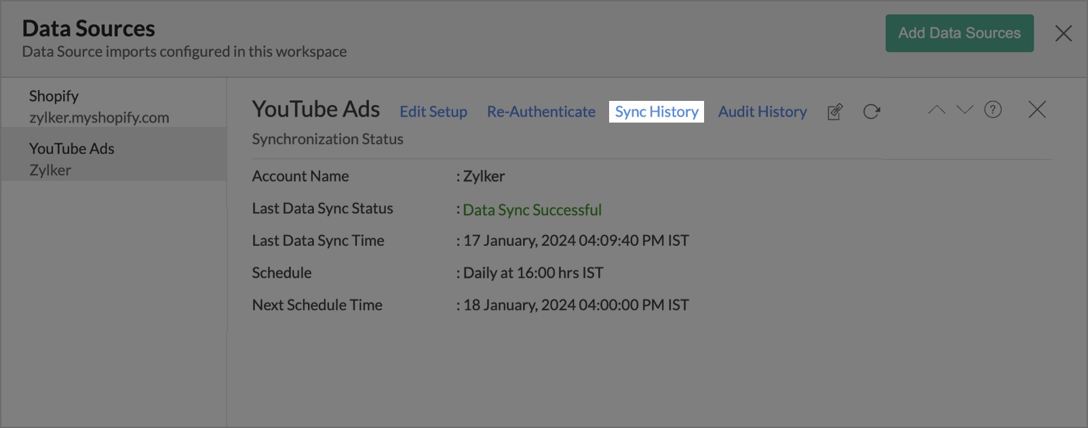Click the edit pencil icon beside Audit History

tap(835, 112)
